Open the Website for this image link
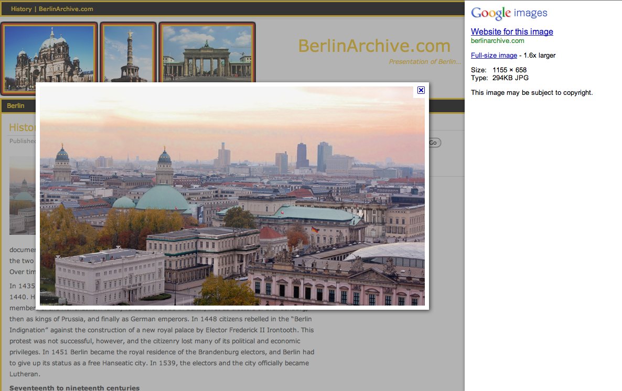622x391 pixels. pyautogui.click(x=512, y=32)
